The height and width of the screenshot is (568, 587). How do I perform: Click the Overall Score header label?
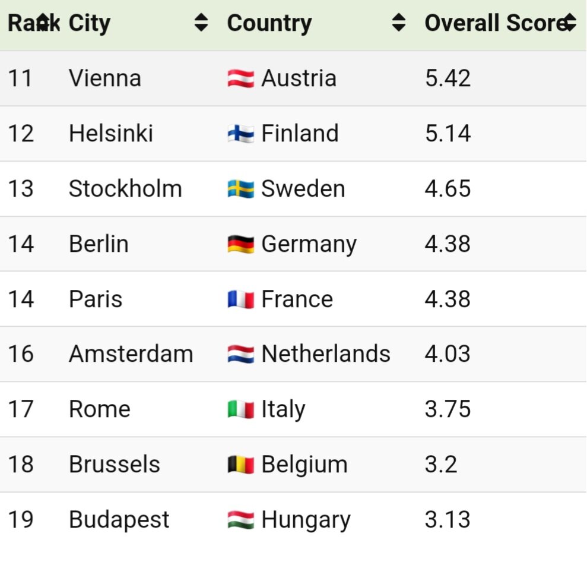(x=493, y=23)
